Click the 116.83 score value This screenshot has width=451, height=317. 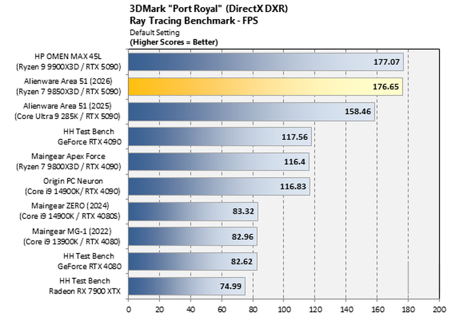(x=294, y=187)
